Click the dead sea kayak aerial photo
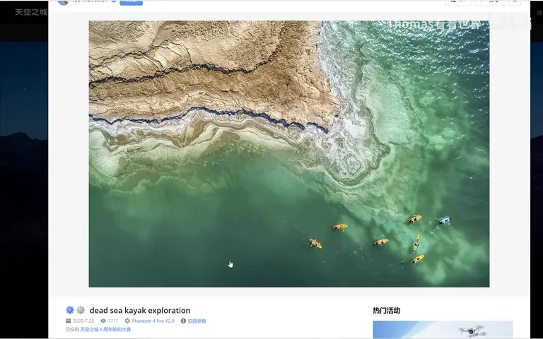Image resolution: width=543 pixels, height=339 pixels. tap(288, 154)
